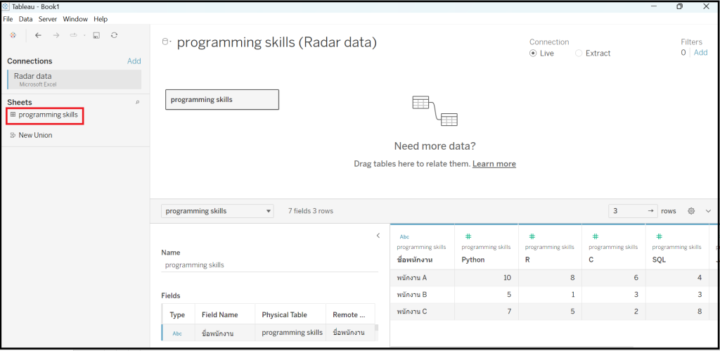Click Add next to Connections
720x351 pixels.
click(x=134, y=61)
